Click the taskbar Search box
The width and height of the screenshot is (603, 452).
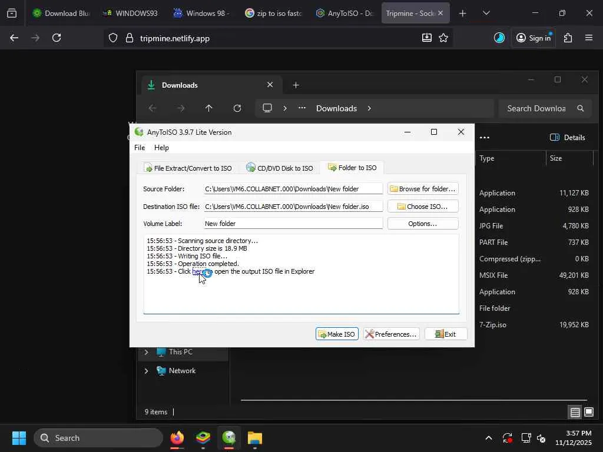98,438
